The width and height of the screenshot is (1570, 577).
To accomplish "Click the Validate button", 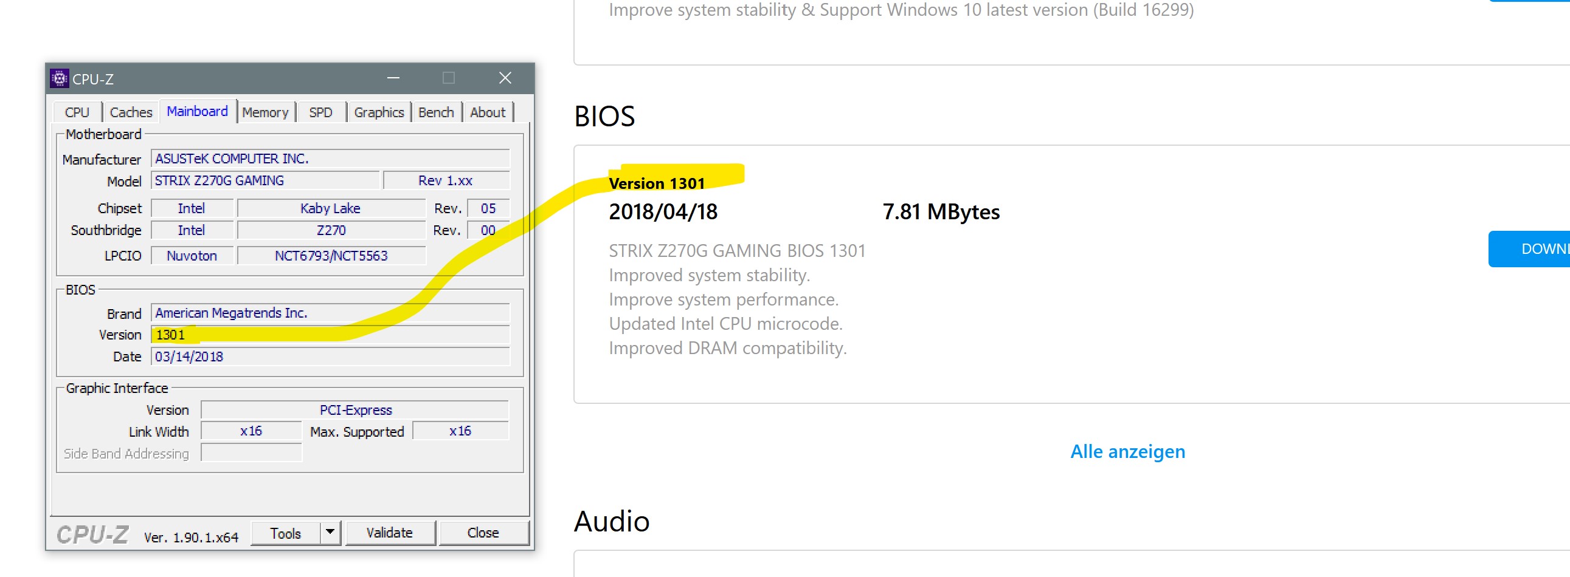I will (390, 533).
